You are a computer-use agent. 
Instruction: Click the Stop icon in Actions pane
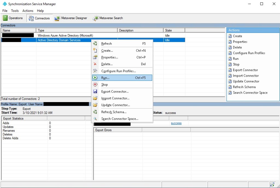pyautogui.click(x=230, y=64)
